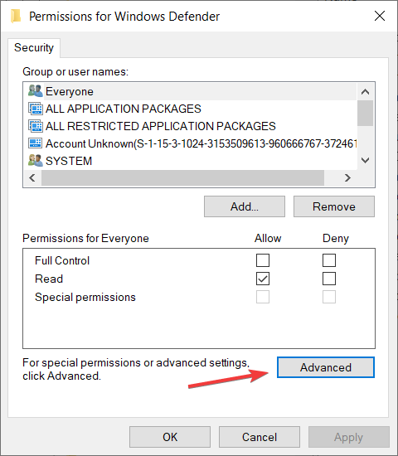Click the user list scroll down arrow
Screen dimensions: 398x456
[x=365, y=160]
